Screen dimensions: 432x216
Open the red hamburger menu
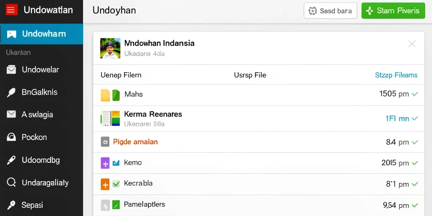tap(12, 10)
